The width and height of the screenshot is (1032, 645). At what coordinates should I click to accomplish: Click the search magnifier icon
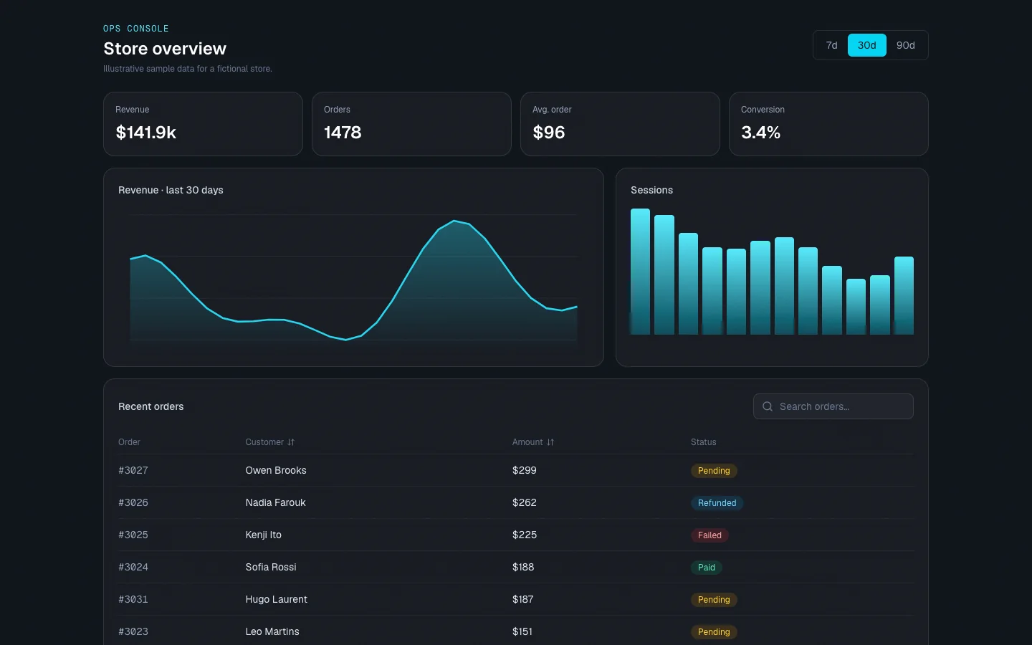(x=768, y=406)
